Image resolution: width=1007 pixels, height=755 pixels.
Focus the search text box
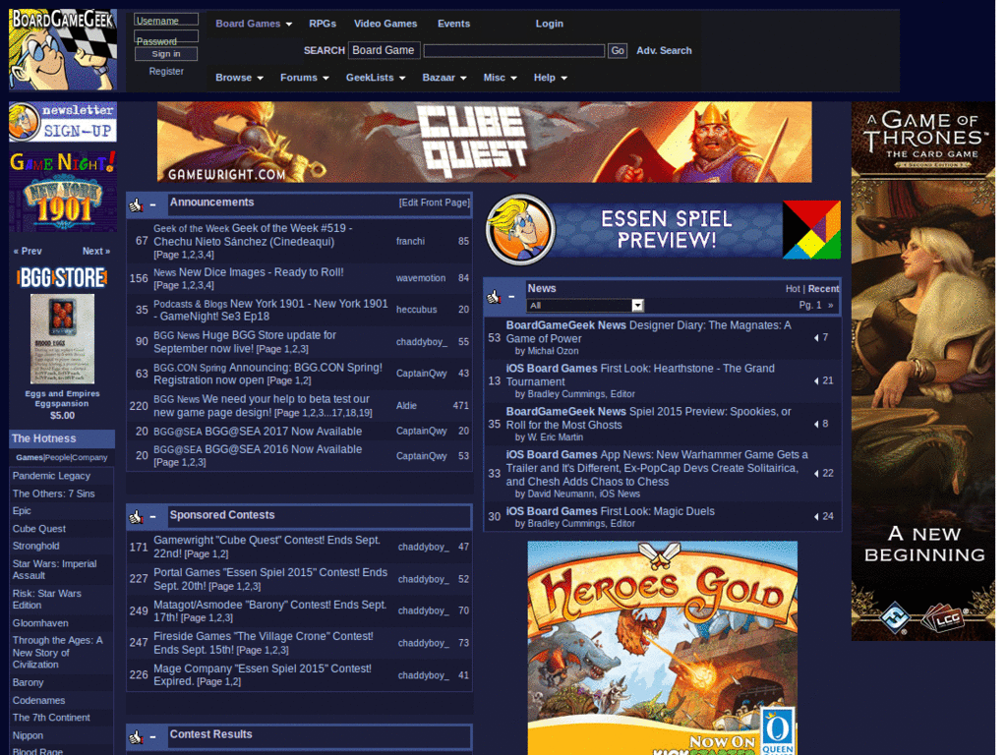tap(513, 51)
